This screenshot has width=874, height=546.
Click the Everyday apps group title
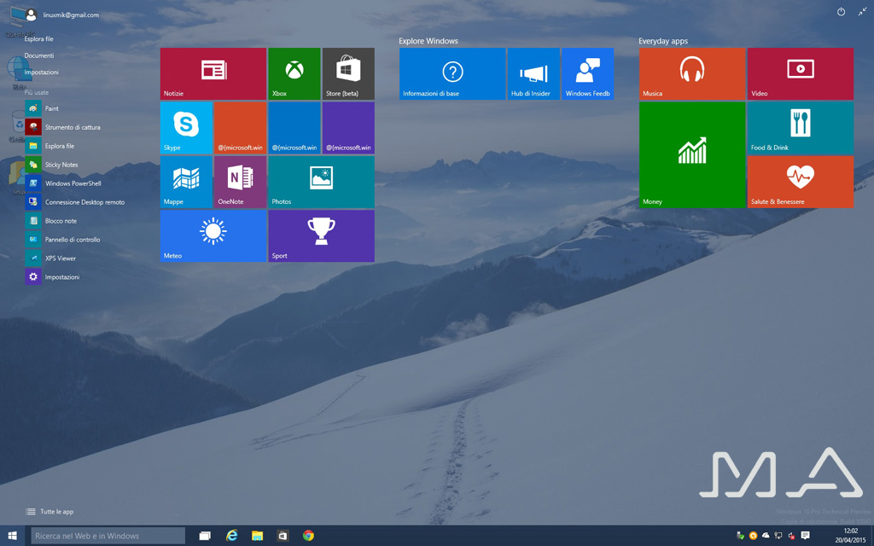[x=663, y=41]
